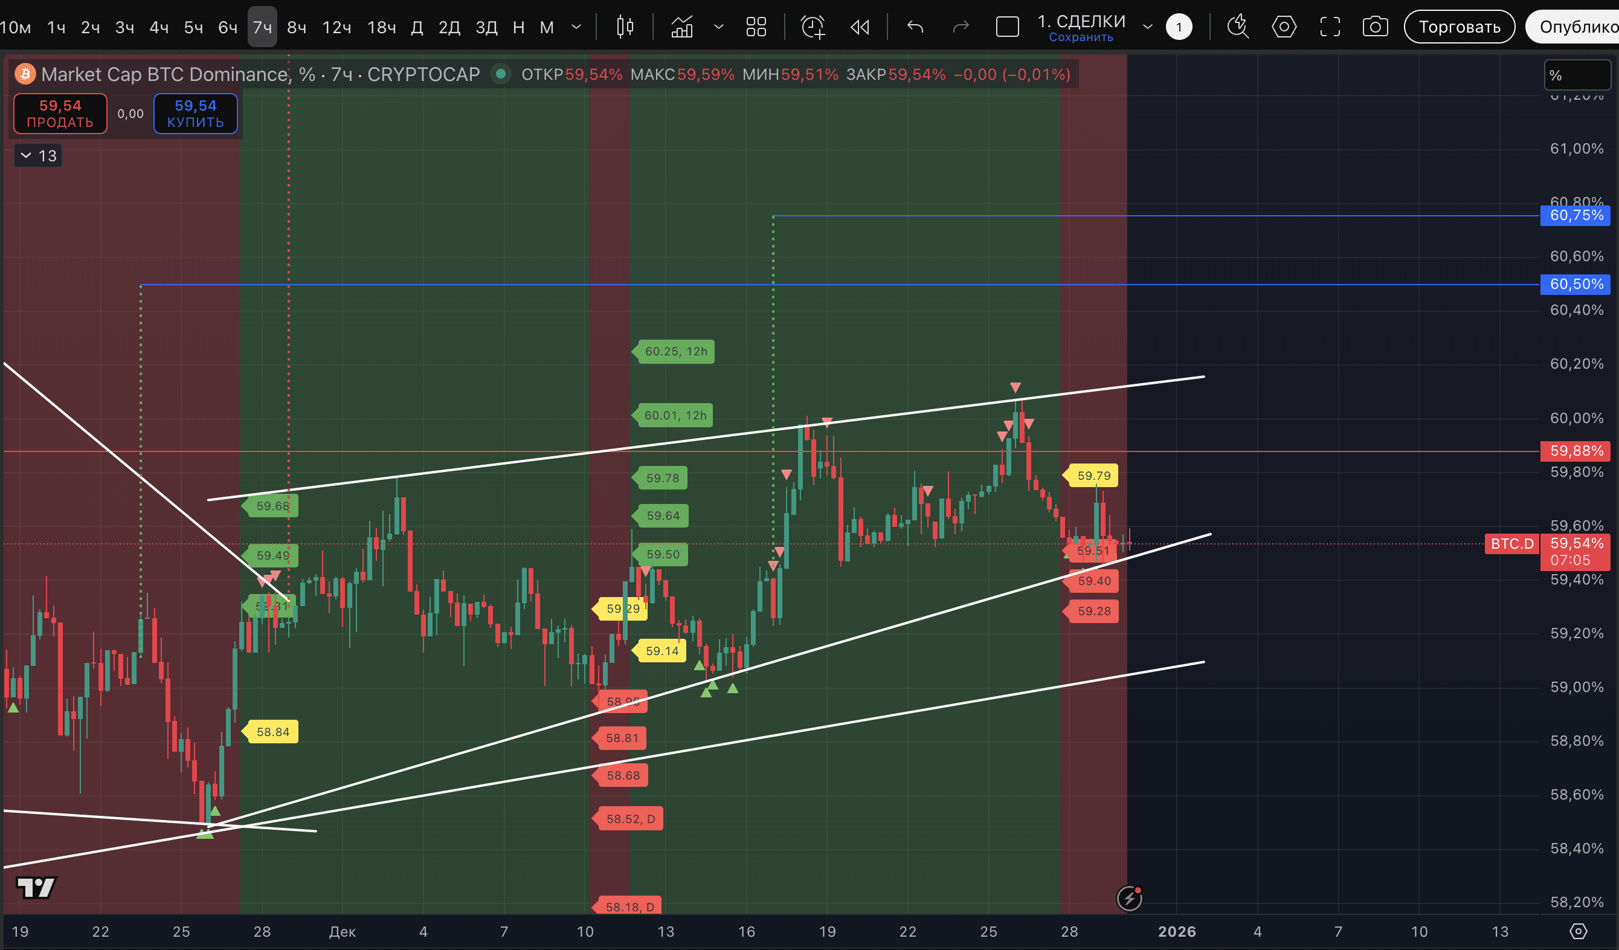Click the Торговать button
This screenshot has height=950, width=1619.
1459,27
